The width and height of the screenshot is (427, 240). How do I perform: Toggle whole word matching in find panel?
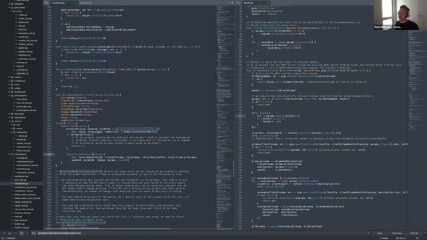coord(15,233)
